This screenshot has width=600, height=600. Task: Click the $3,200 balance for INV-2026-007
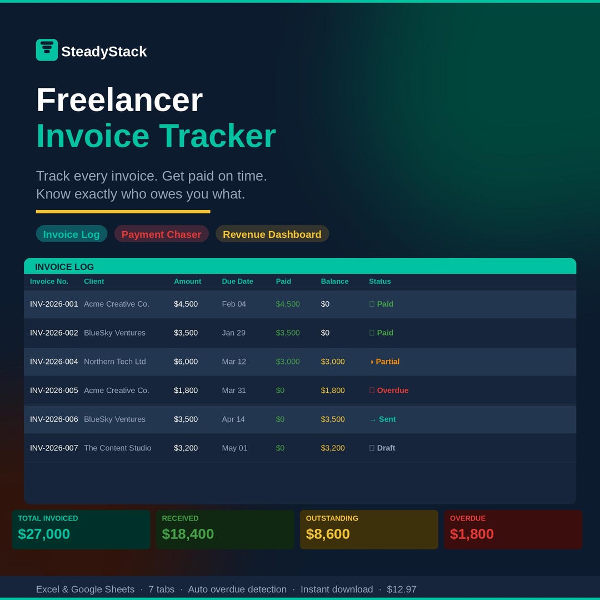[x=333, y=448]
